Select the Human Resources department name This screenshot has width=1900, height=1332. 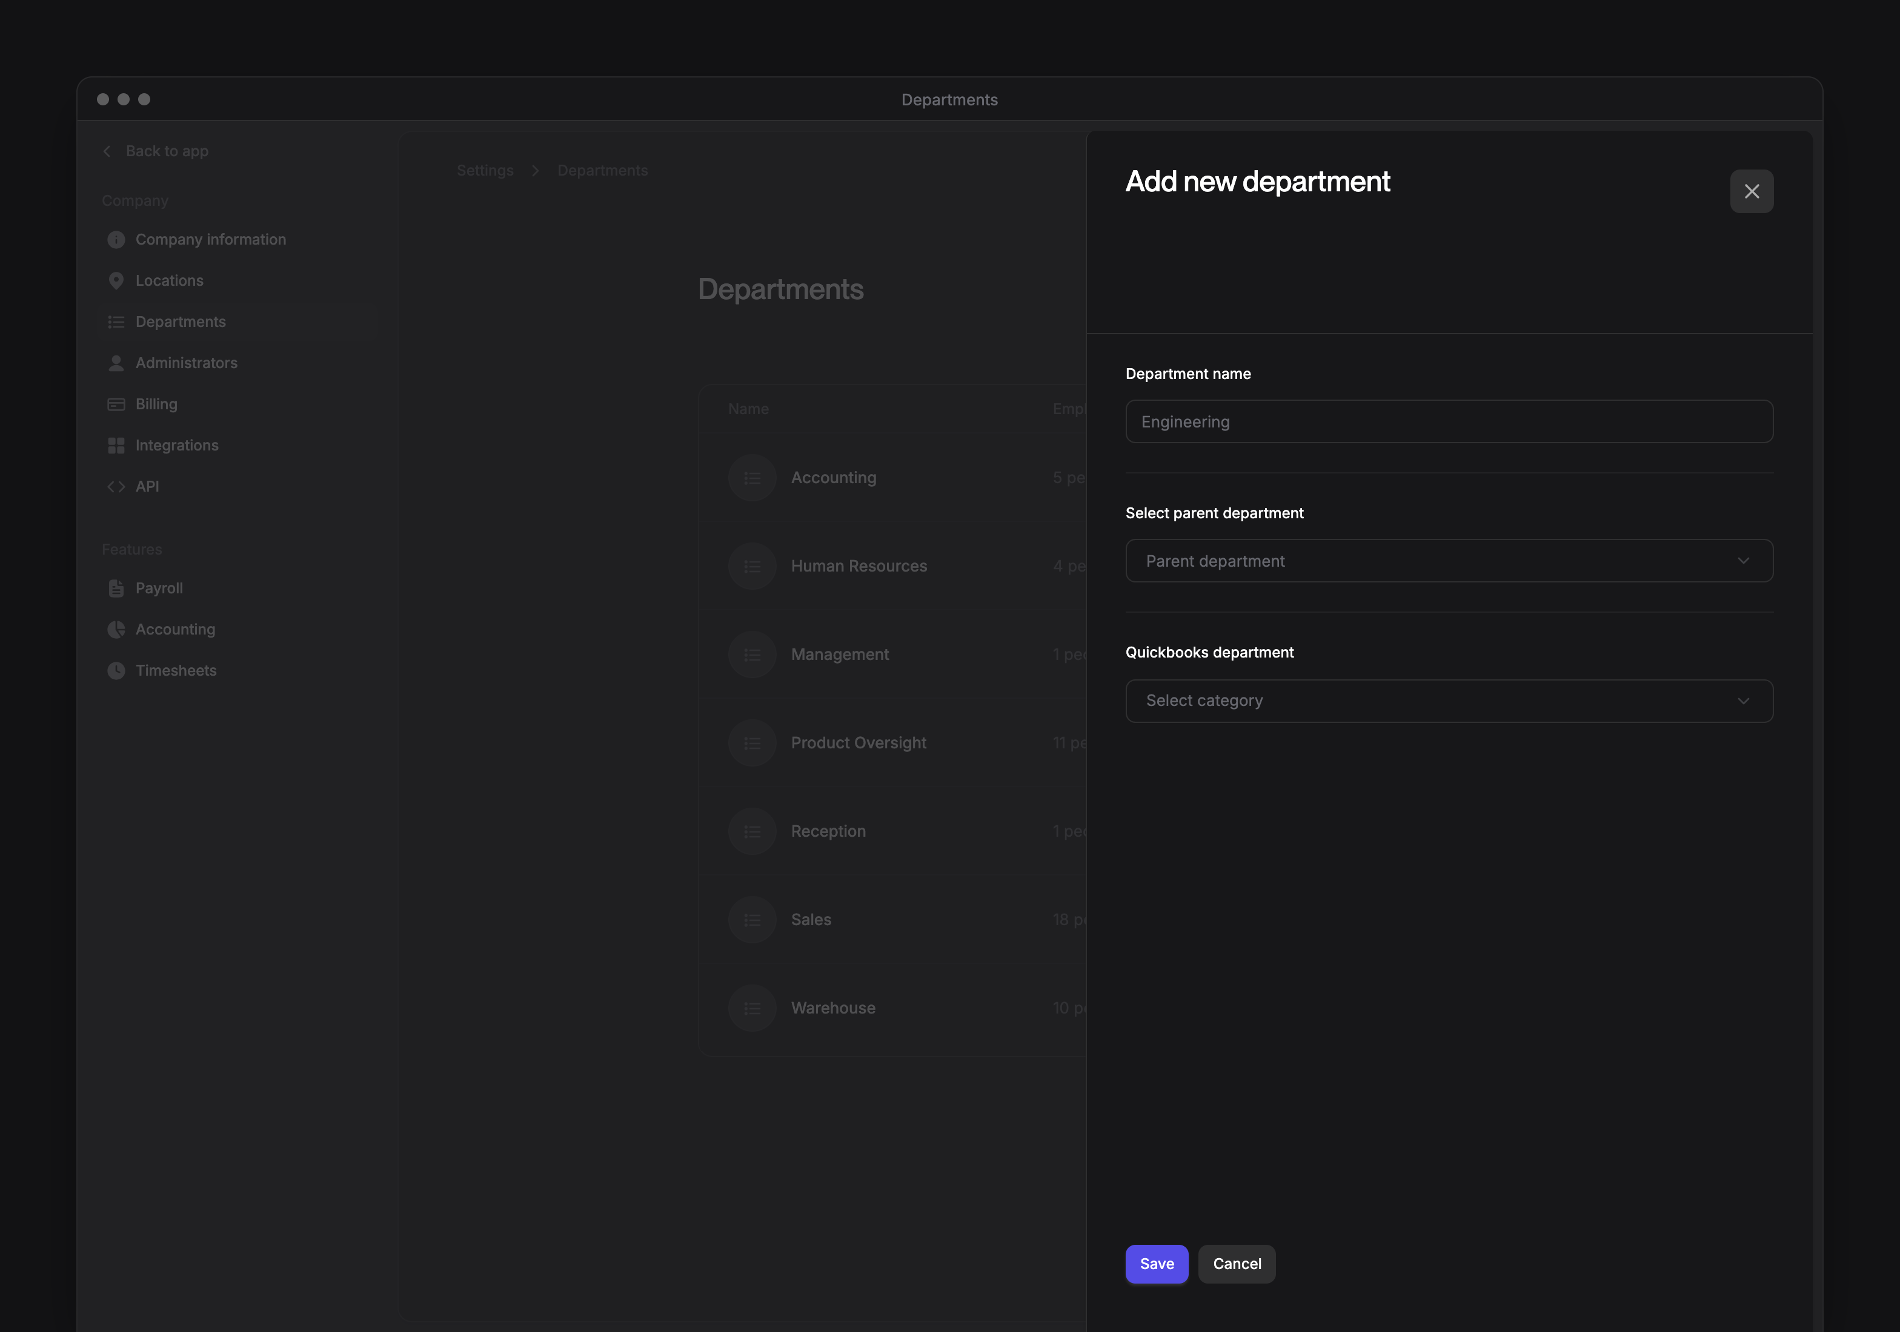[859, 566]
